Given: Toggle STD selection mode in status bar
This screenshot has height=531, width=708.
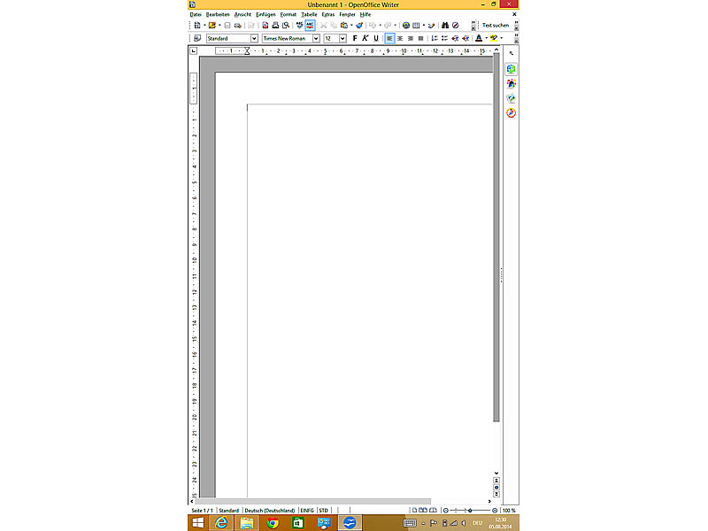Looking at the screenshot, I should click(x=324, y=511).
